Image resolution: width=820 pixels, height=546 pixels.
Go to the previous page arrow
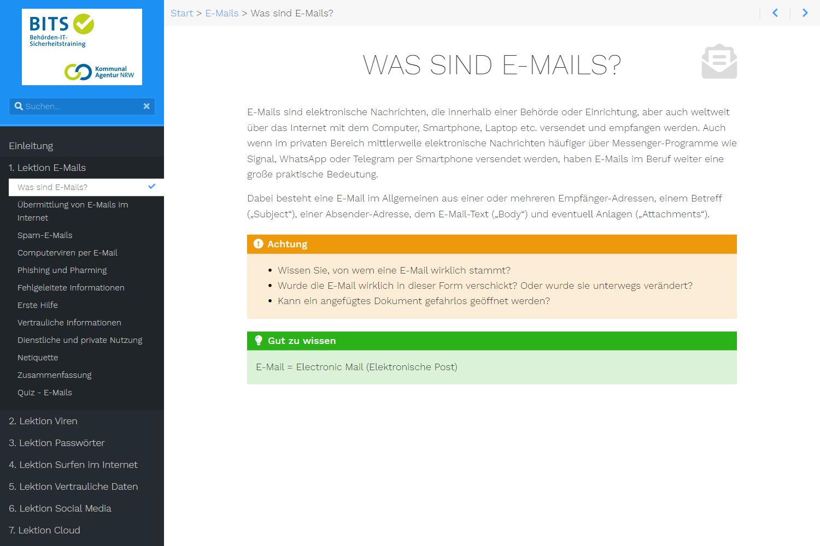(775, 13)
